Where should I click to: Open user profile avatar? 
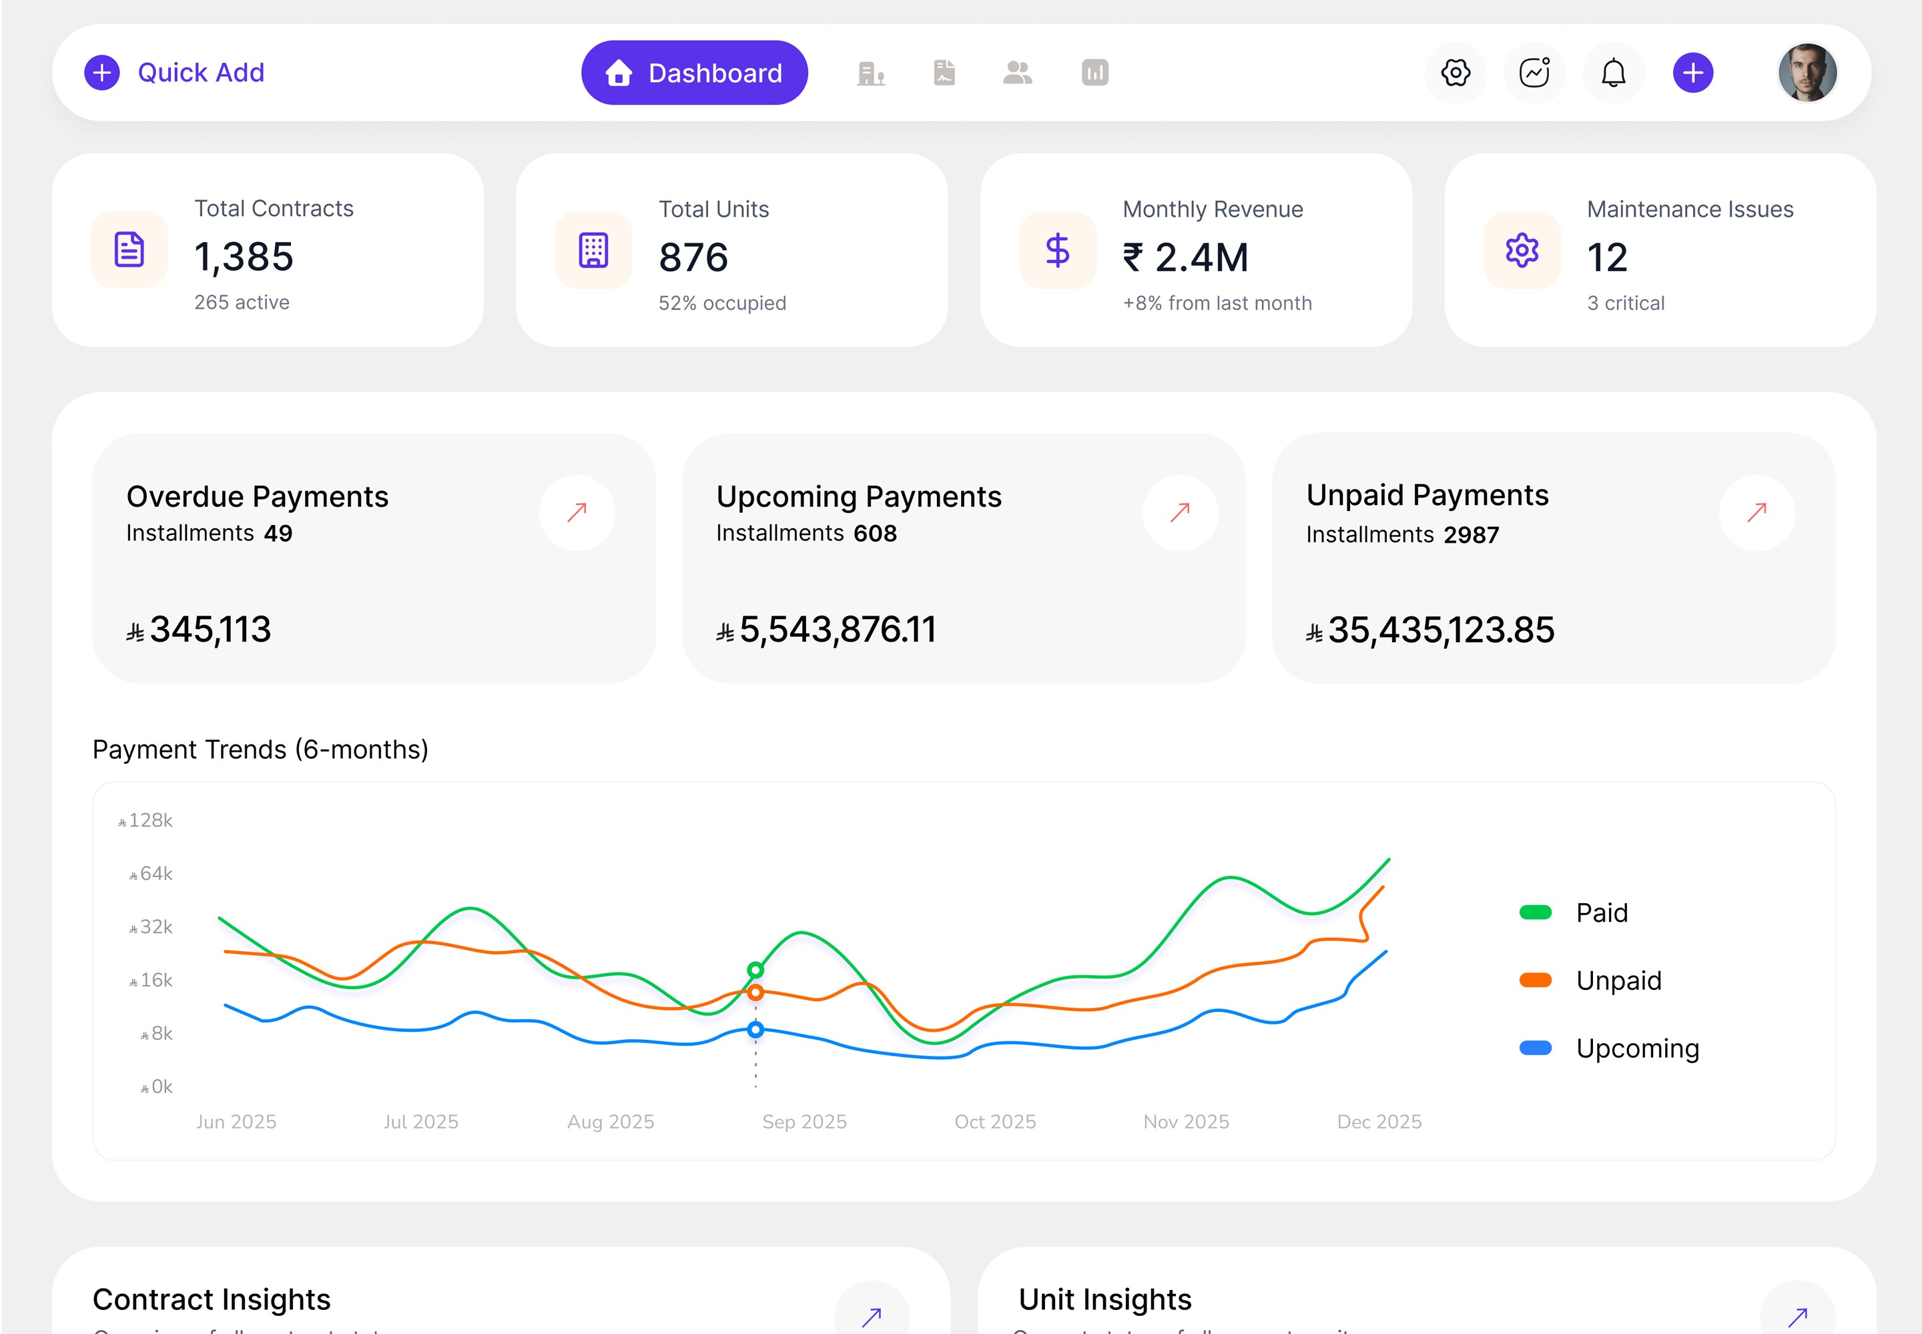pos(1807,73)
